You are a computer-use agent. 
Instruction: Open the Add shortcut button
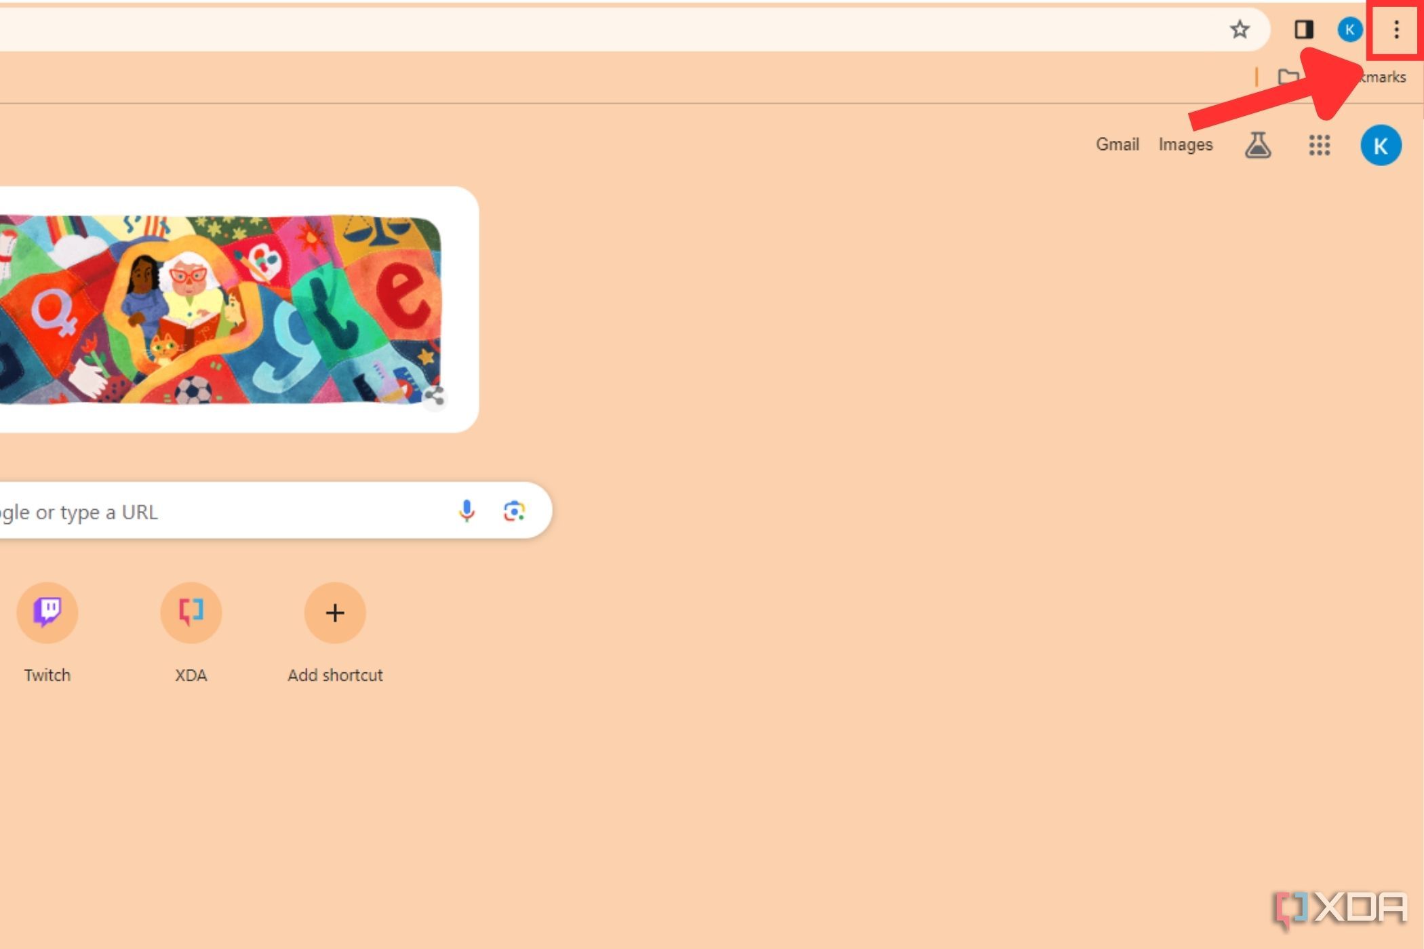(x=334, y=612)
